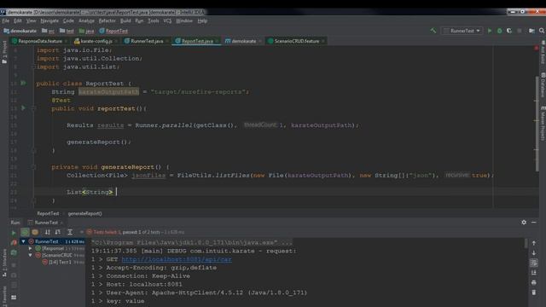Screen dimensions: 546x307
Task: Open the Window menu
Action: click(x=184, y=20)
